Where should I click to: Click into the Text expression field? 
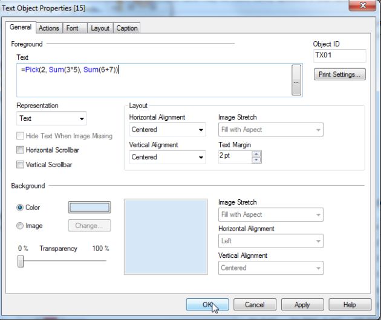click(x=154, y=80)
